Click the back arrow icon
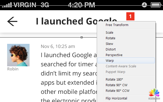 point(12,21)
